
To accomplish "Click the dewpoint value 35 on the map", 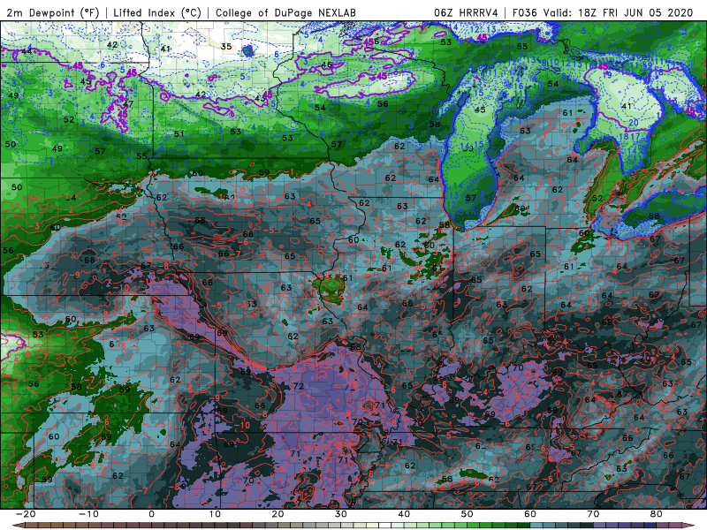I will coord(226,47).
